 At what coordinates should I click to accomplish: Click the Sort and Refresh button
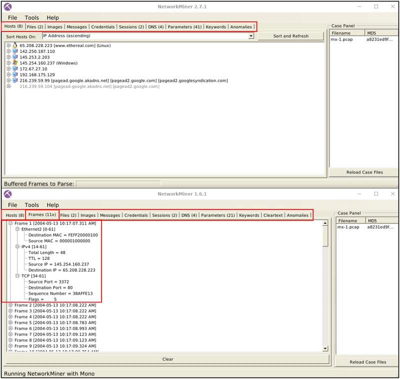pos(291,36)
